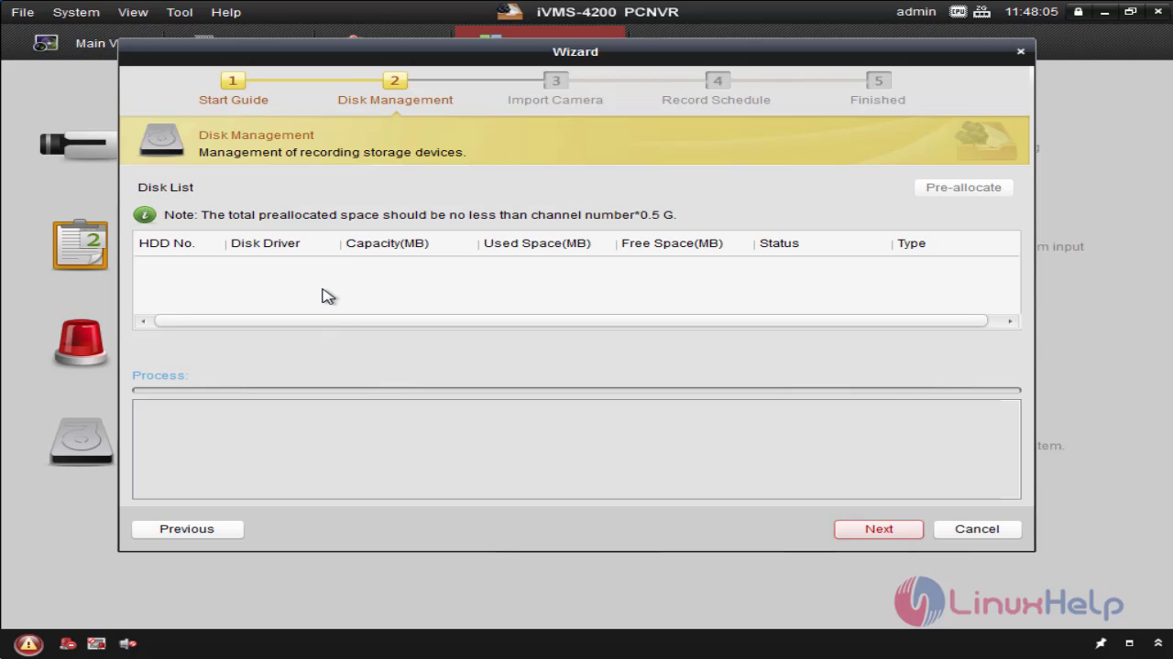The image size is (1173, 659).
Task: Click the pin icon in bottom bar
Action: pos(1101,643)
